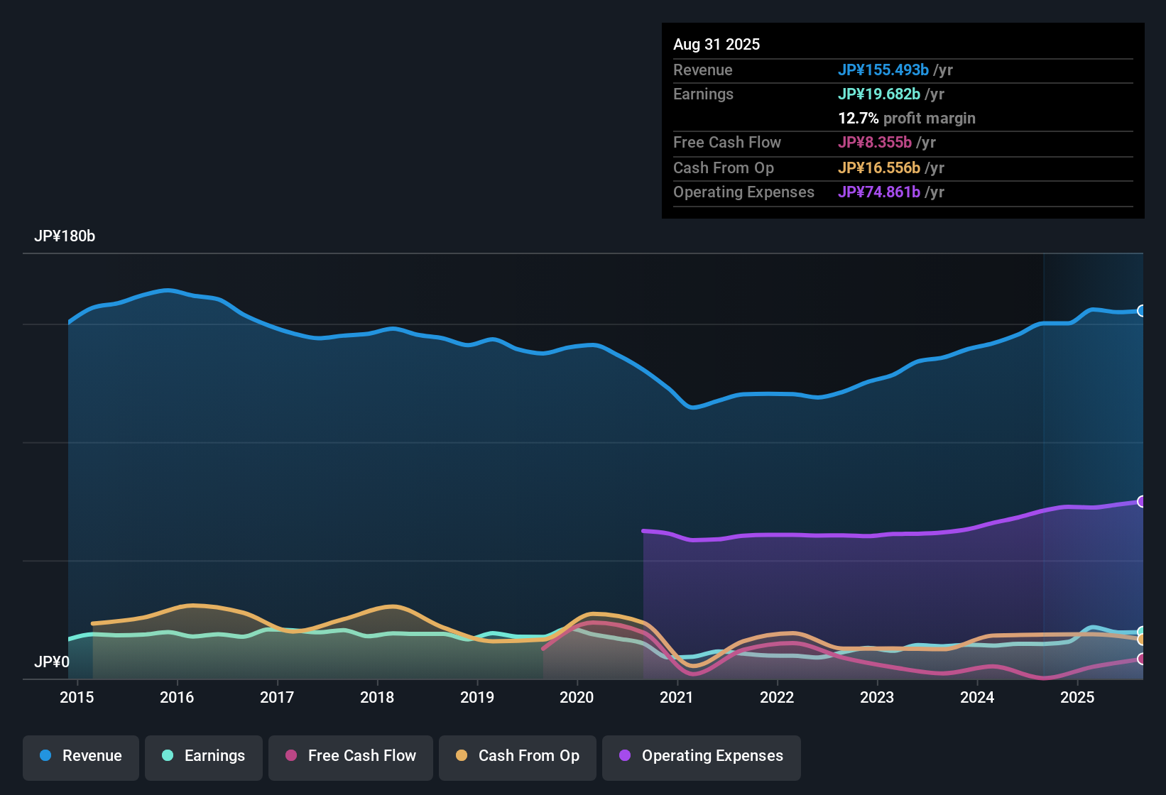1166x795 pixels.
Task: Click the Cash From Op legend button
Action: (517, 756)
